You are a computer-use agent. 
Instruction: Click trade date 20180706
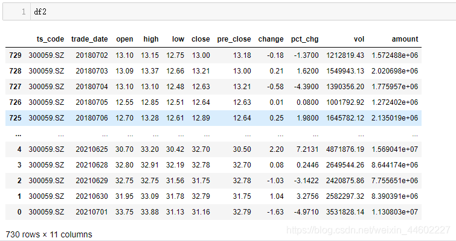(92, 117)
